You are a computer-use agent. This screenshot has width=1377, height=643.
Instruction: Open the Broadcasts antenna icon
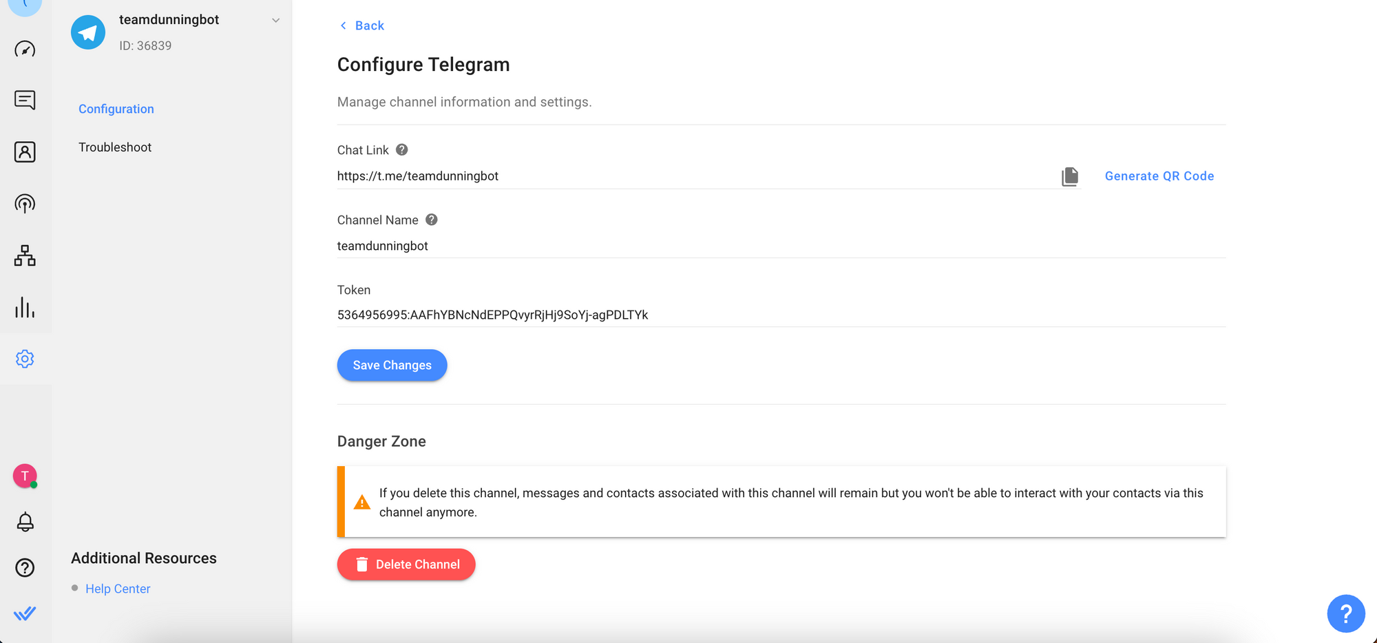click(25, 204)
